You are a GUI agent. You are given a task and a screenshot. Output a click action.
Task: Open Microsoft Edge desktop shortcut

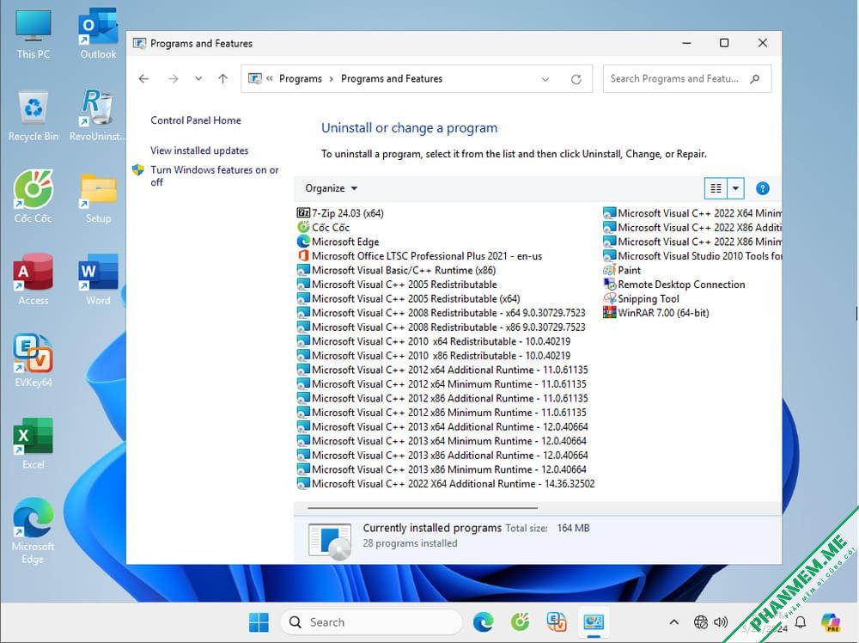coord(33,530)
